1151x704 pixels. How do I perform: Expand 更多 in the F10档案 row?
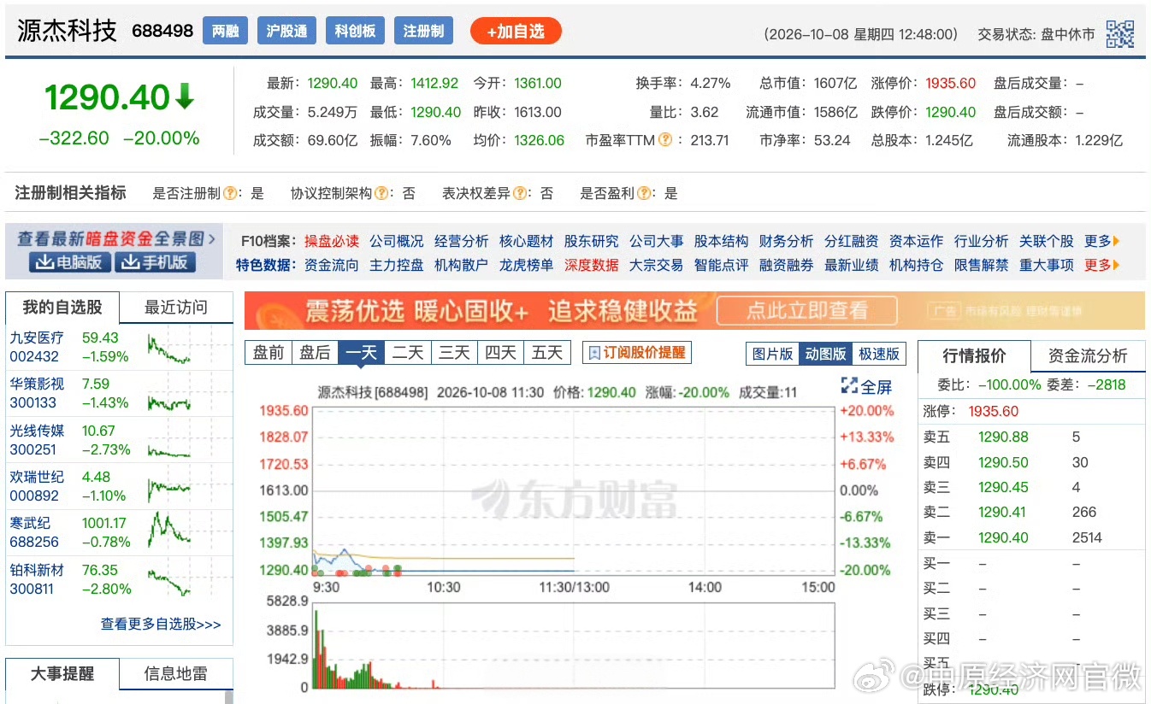pyautogui.click(x=1102, y=242)
